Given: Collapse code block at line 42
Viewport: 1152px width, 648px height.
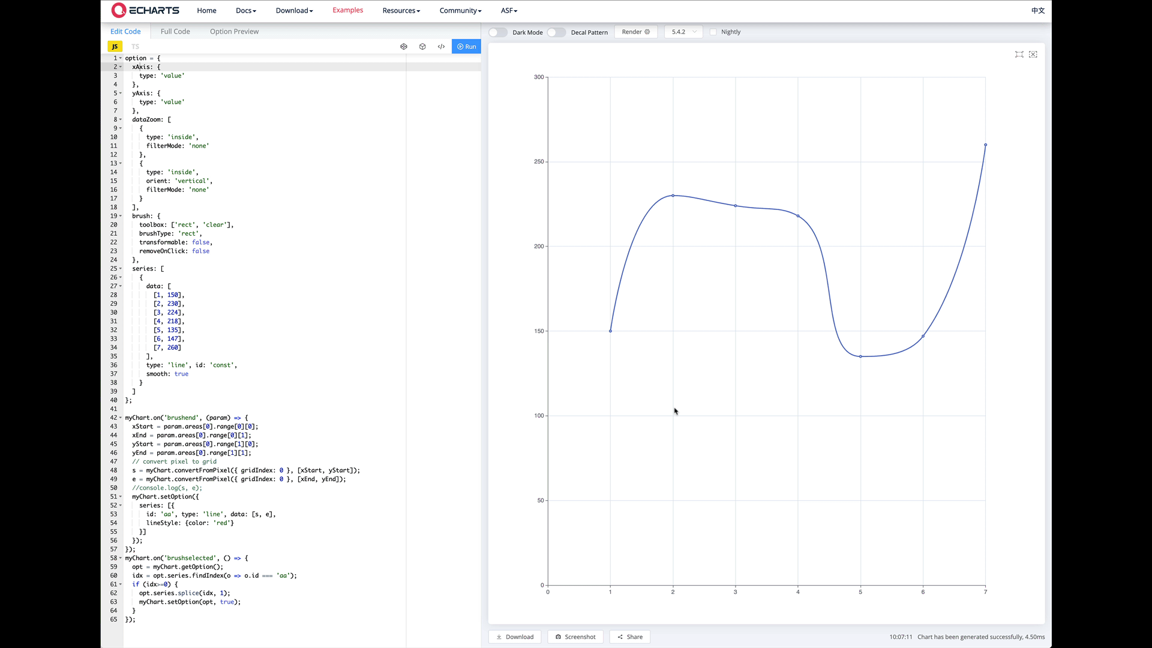Looking at the screenshot, I should [119, 418].
